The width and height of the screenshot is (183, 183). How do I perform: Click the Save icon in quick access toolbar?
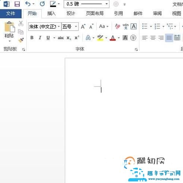[x=17, y=4]
